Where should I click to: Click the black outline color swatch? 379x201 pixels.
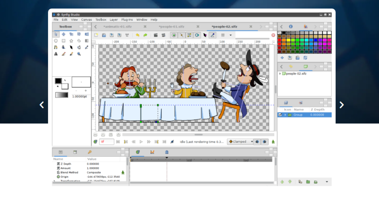pyautogui.click(x=58, y=81)
